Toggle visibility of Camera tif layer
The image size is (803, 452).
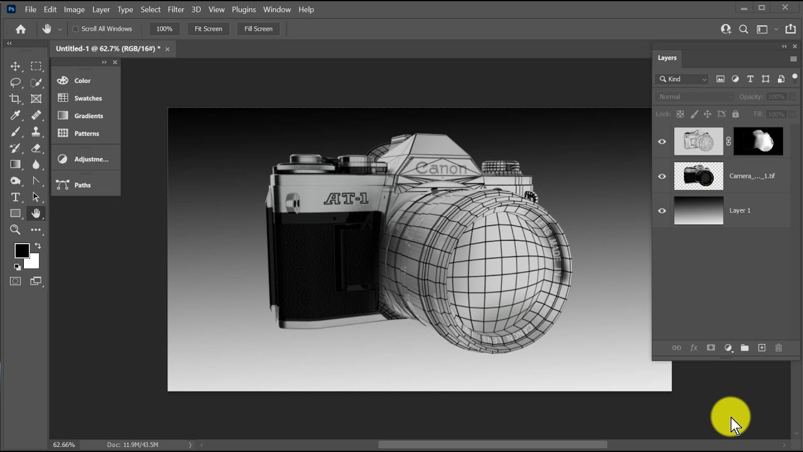coord(662,176)
